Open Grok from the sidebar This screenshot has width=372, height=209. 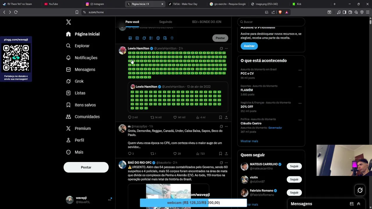click(x=75, y=81)
